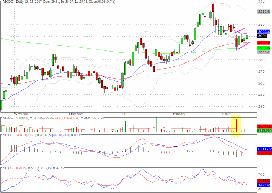Screen dimensions: 272x193
Task: Click the green 29.0106 moving average tag
Action: click(x=264, y=48)
